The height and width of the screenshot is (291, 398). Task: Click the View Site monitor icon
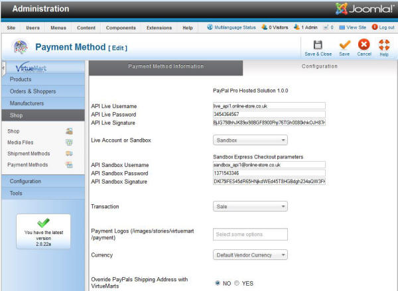click(x=342, y=27)
